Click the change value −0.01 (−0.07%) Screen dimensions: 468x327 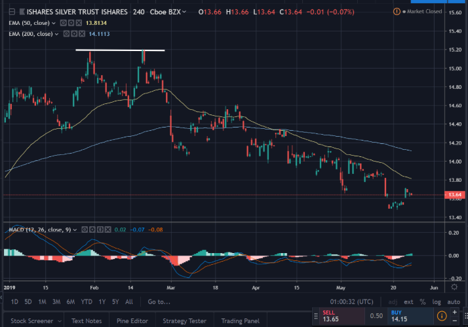pyautogui.click(x=330, y=12)
